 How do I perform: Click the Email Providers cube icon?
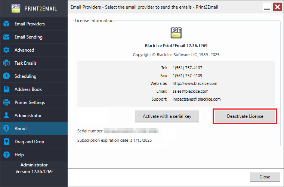(6, 24)
